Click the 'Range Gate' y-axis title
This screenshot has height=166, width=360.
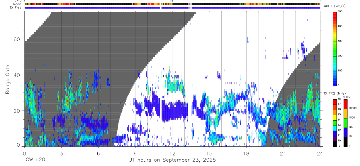7,79
